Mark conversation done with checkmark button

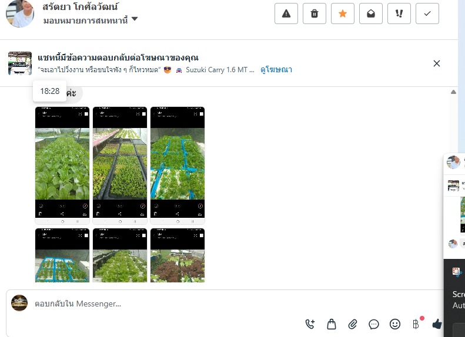[x=427, y=14]
